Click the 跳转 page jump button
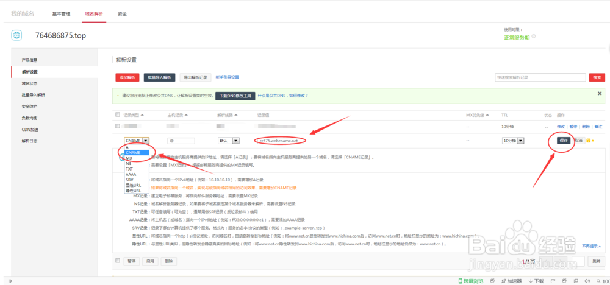The height and width of the screenshot is (285, 610). pyautogui.click(x=597, y=261)
